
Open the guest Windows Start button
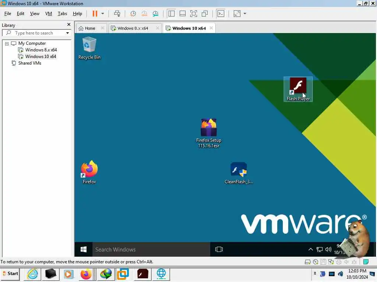click(84, 249)
